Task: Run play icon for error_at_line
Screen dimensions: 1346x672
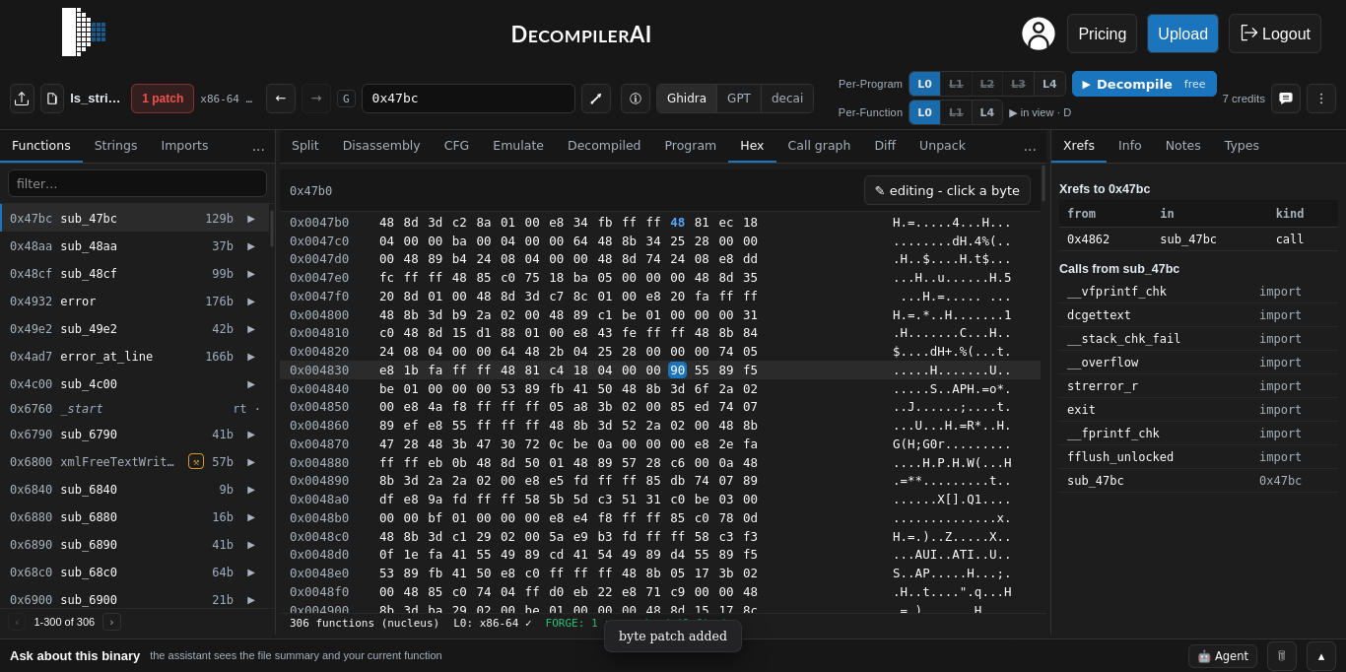Action: pos(251,357)
